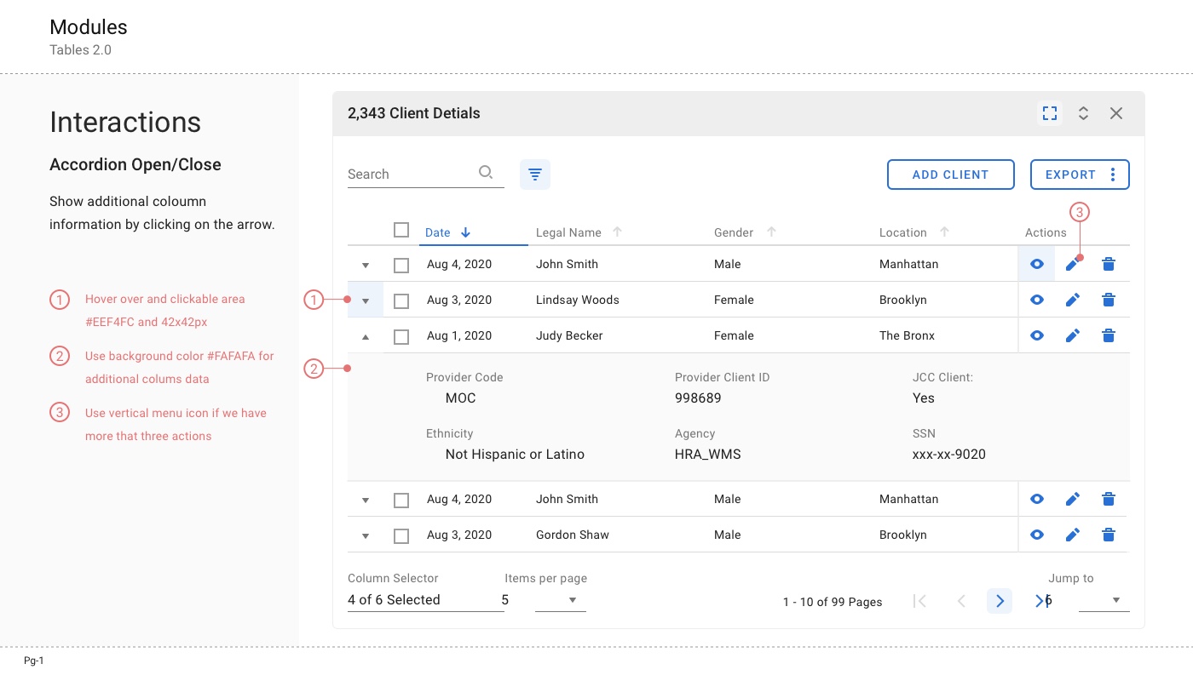Click the EXPORT button
Screen dimensions: 1193x681
[x=1070, y=175]
